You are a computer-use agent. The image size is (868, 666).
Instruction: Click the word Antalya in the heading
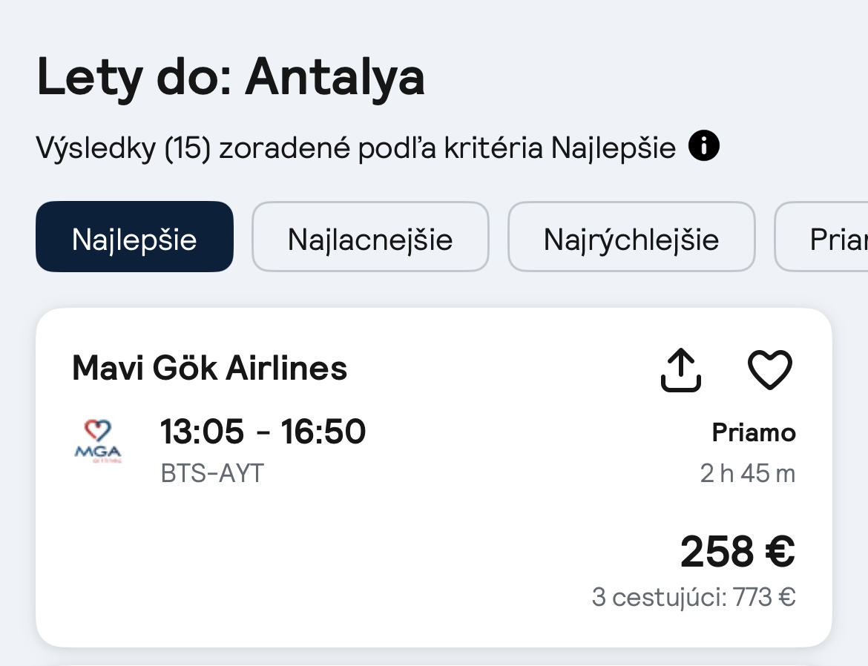tap(335, 77)
